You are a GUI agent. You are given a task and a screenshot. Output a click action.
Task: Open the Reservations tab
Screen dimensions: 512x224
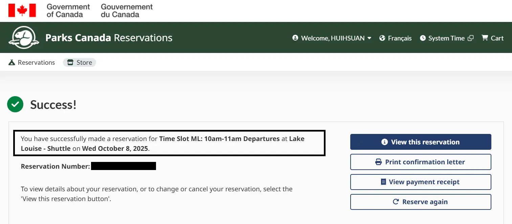pos(31,62)
